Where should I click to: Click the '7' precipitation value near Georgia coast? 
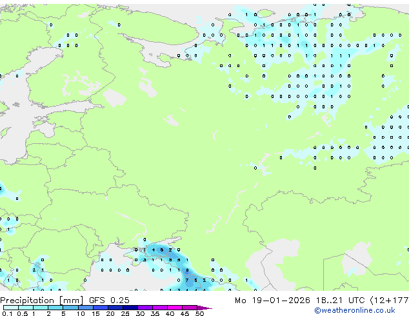tap(187, 281)
